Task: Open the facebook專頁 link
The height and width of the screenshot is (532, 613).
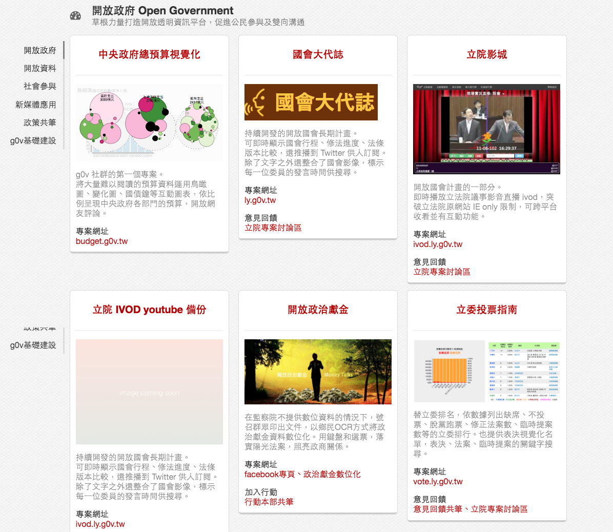Action: click(270, 475)
